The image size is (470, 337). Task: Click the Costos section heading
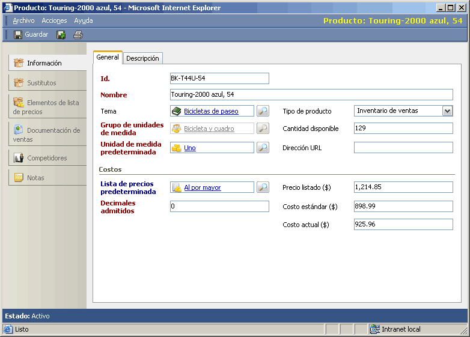coord(111,169)
